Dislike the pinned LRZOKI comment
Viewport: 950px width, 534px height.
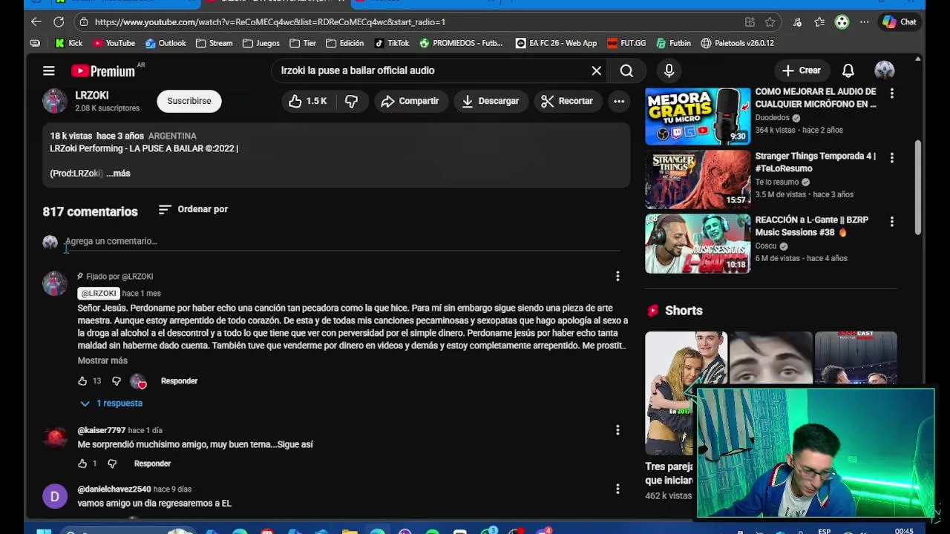(x=117, y=380)
